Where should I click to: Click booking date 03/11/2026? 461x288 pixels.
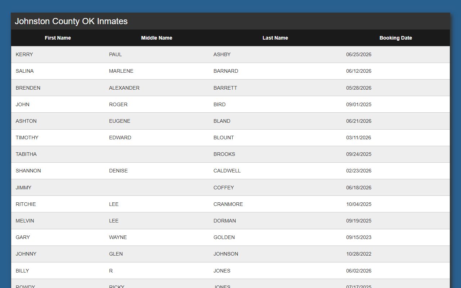tap(359, 138)
